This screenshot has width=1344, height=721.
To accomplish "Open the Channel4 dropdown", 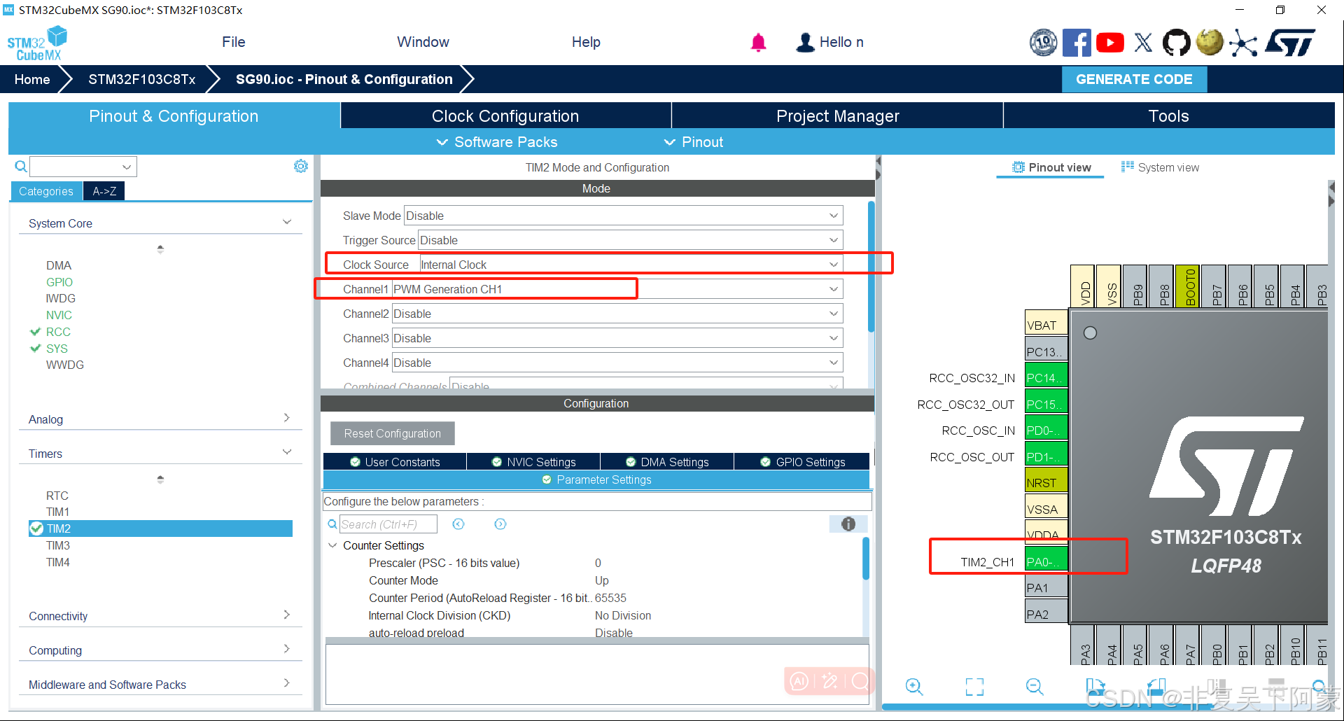I will pos(617,363).
